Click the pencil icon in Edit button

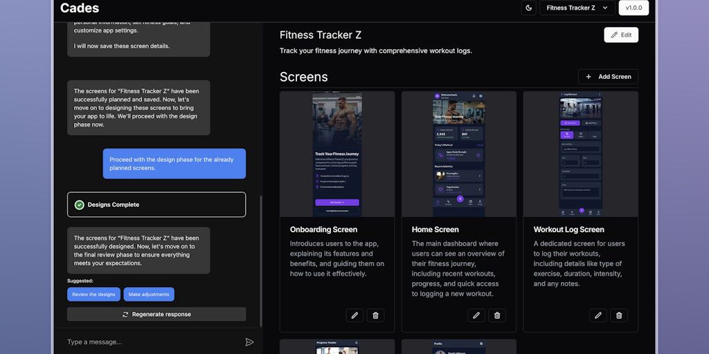click(x=614, y=35)
